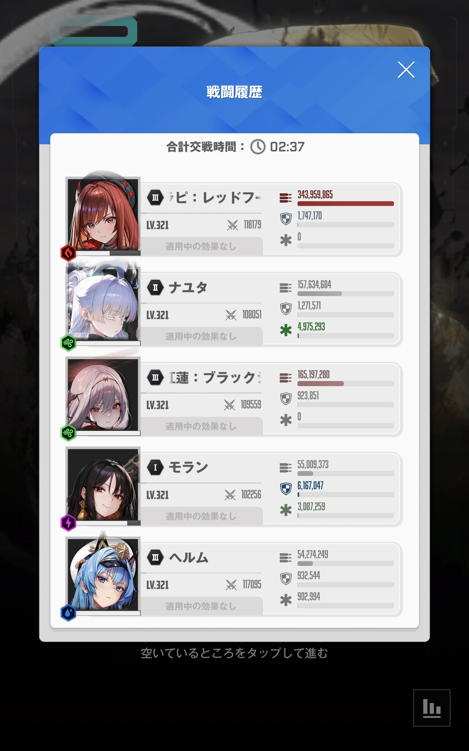Image resolution: width=469 pixels, height=751 pixels.
Task: Click the fire element badge on first portrait
Action: click(68, 253)
